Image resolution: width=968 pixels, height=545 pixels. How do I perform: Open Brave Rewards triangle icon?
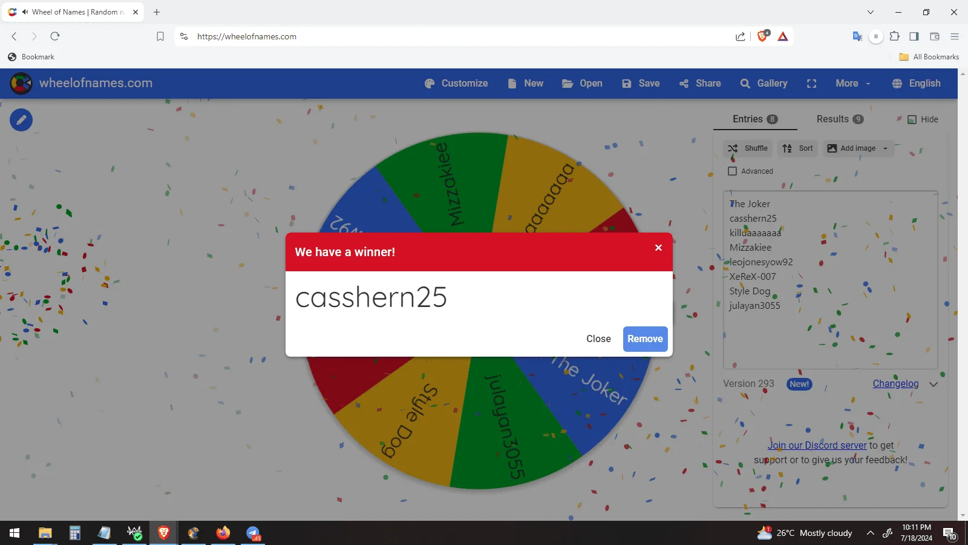783,36
